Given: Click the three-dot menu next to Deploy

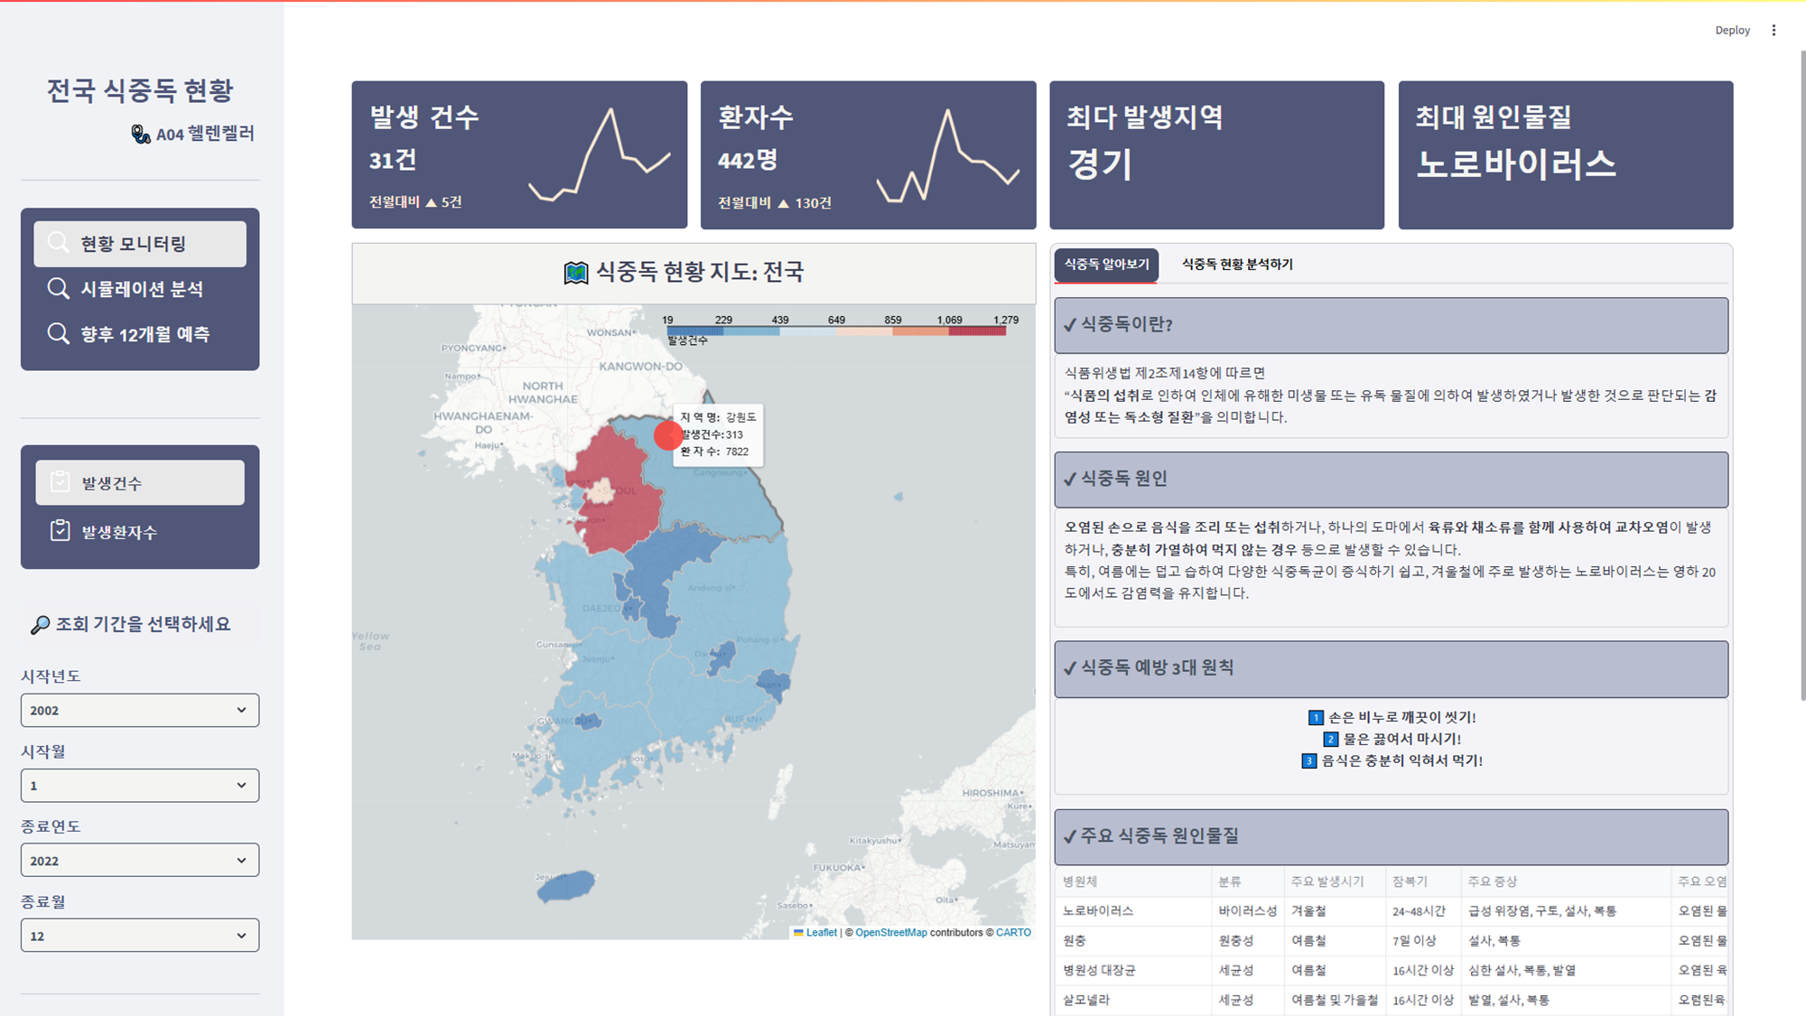Looking at the screenshot, I should 1773,30.
